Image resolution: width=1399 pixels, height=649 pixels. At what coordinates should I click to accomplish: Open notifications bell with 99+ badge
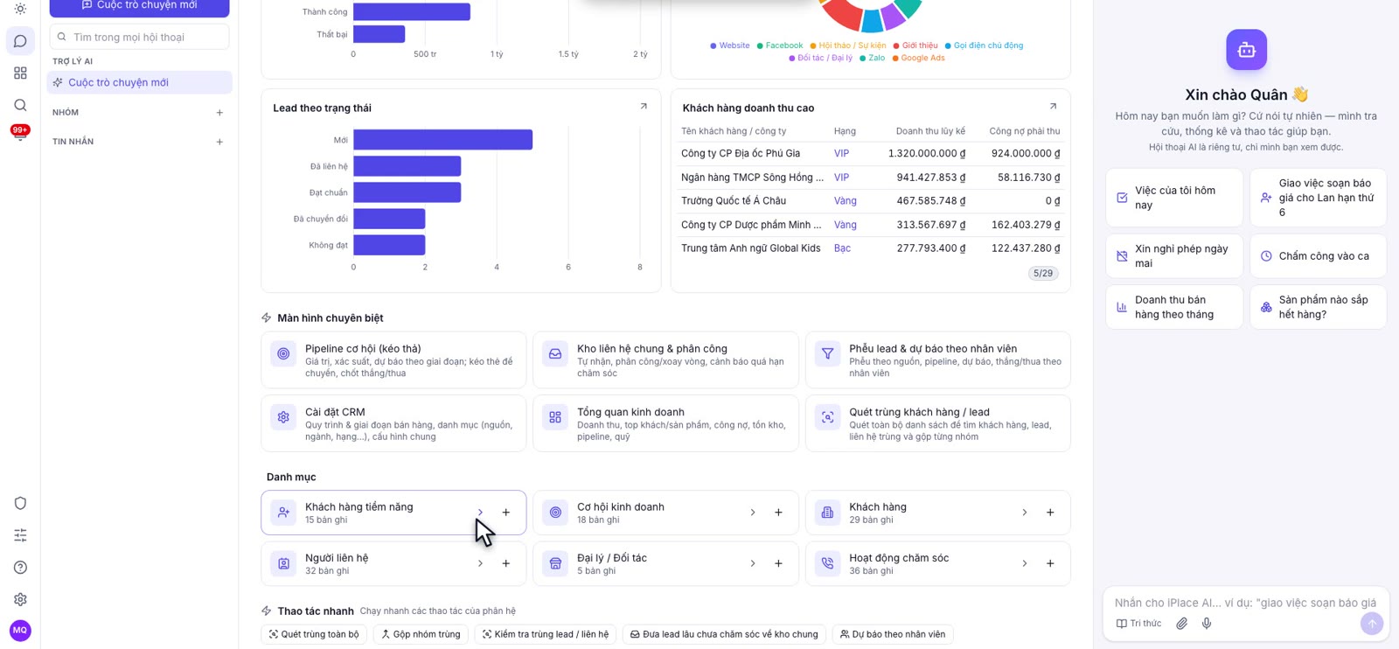pos(20,133)
